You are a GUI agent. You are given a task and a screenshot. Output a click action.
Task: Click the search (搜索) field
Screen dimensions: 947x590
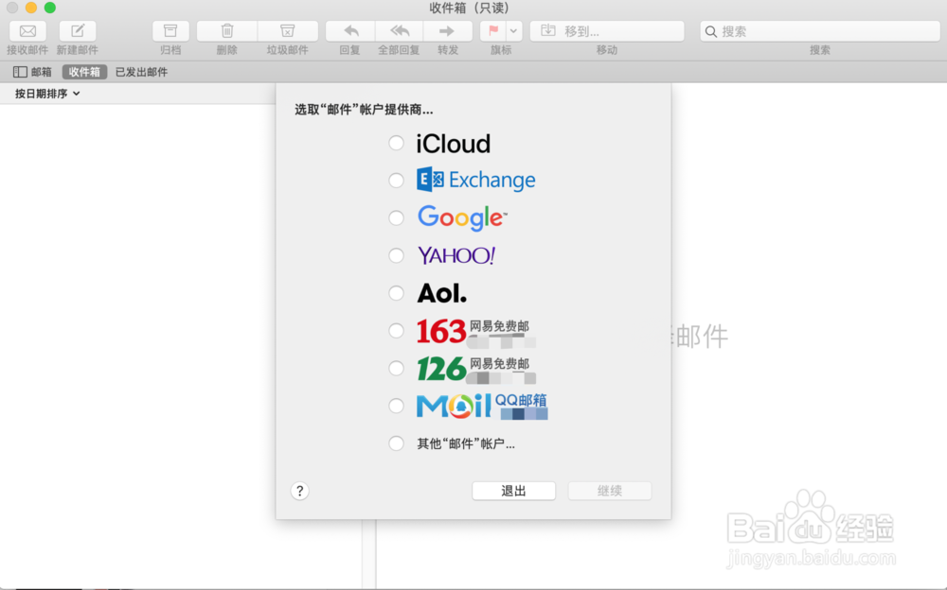[x=819, y=31]
